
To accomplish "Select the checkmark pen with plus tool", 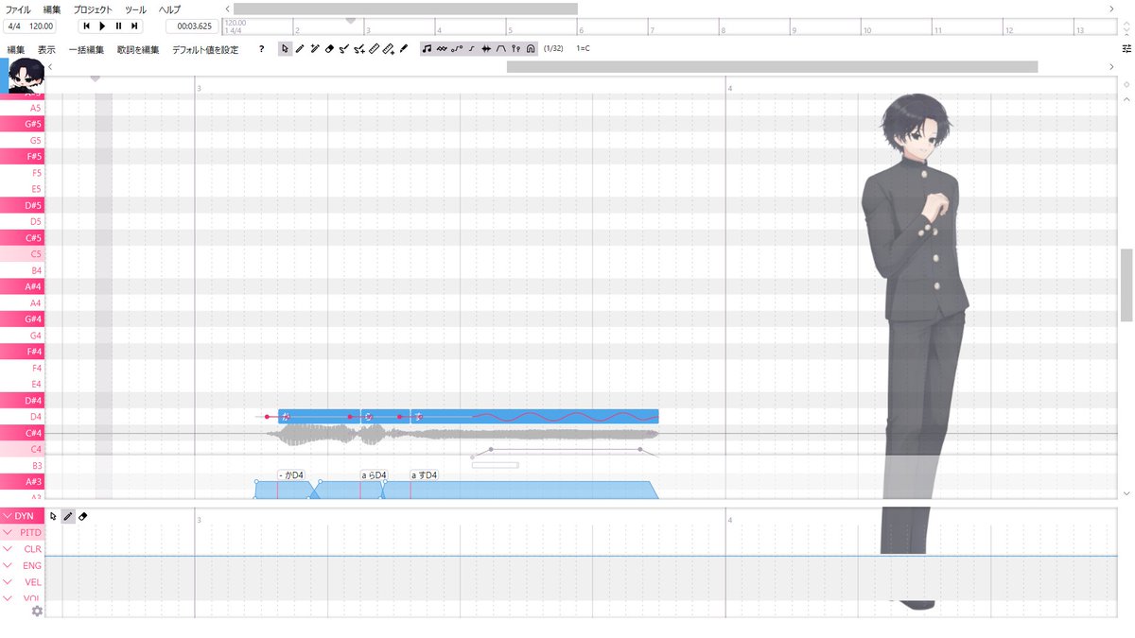I will tap(359, 48).
